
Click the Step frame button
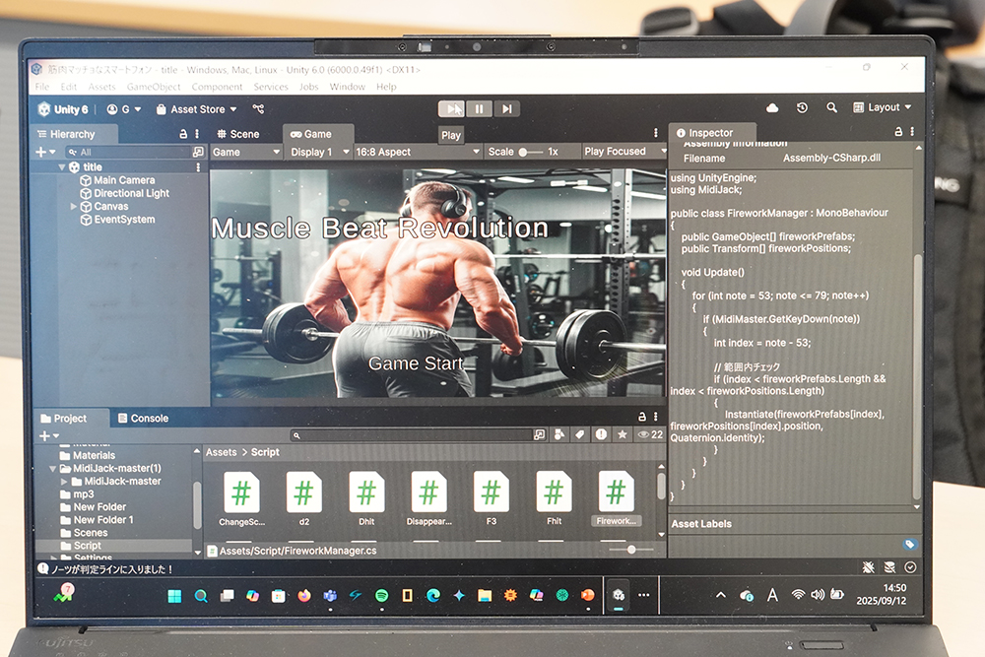tap(506, 109)
